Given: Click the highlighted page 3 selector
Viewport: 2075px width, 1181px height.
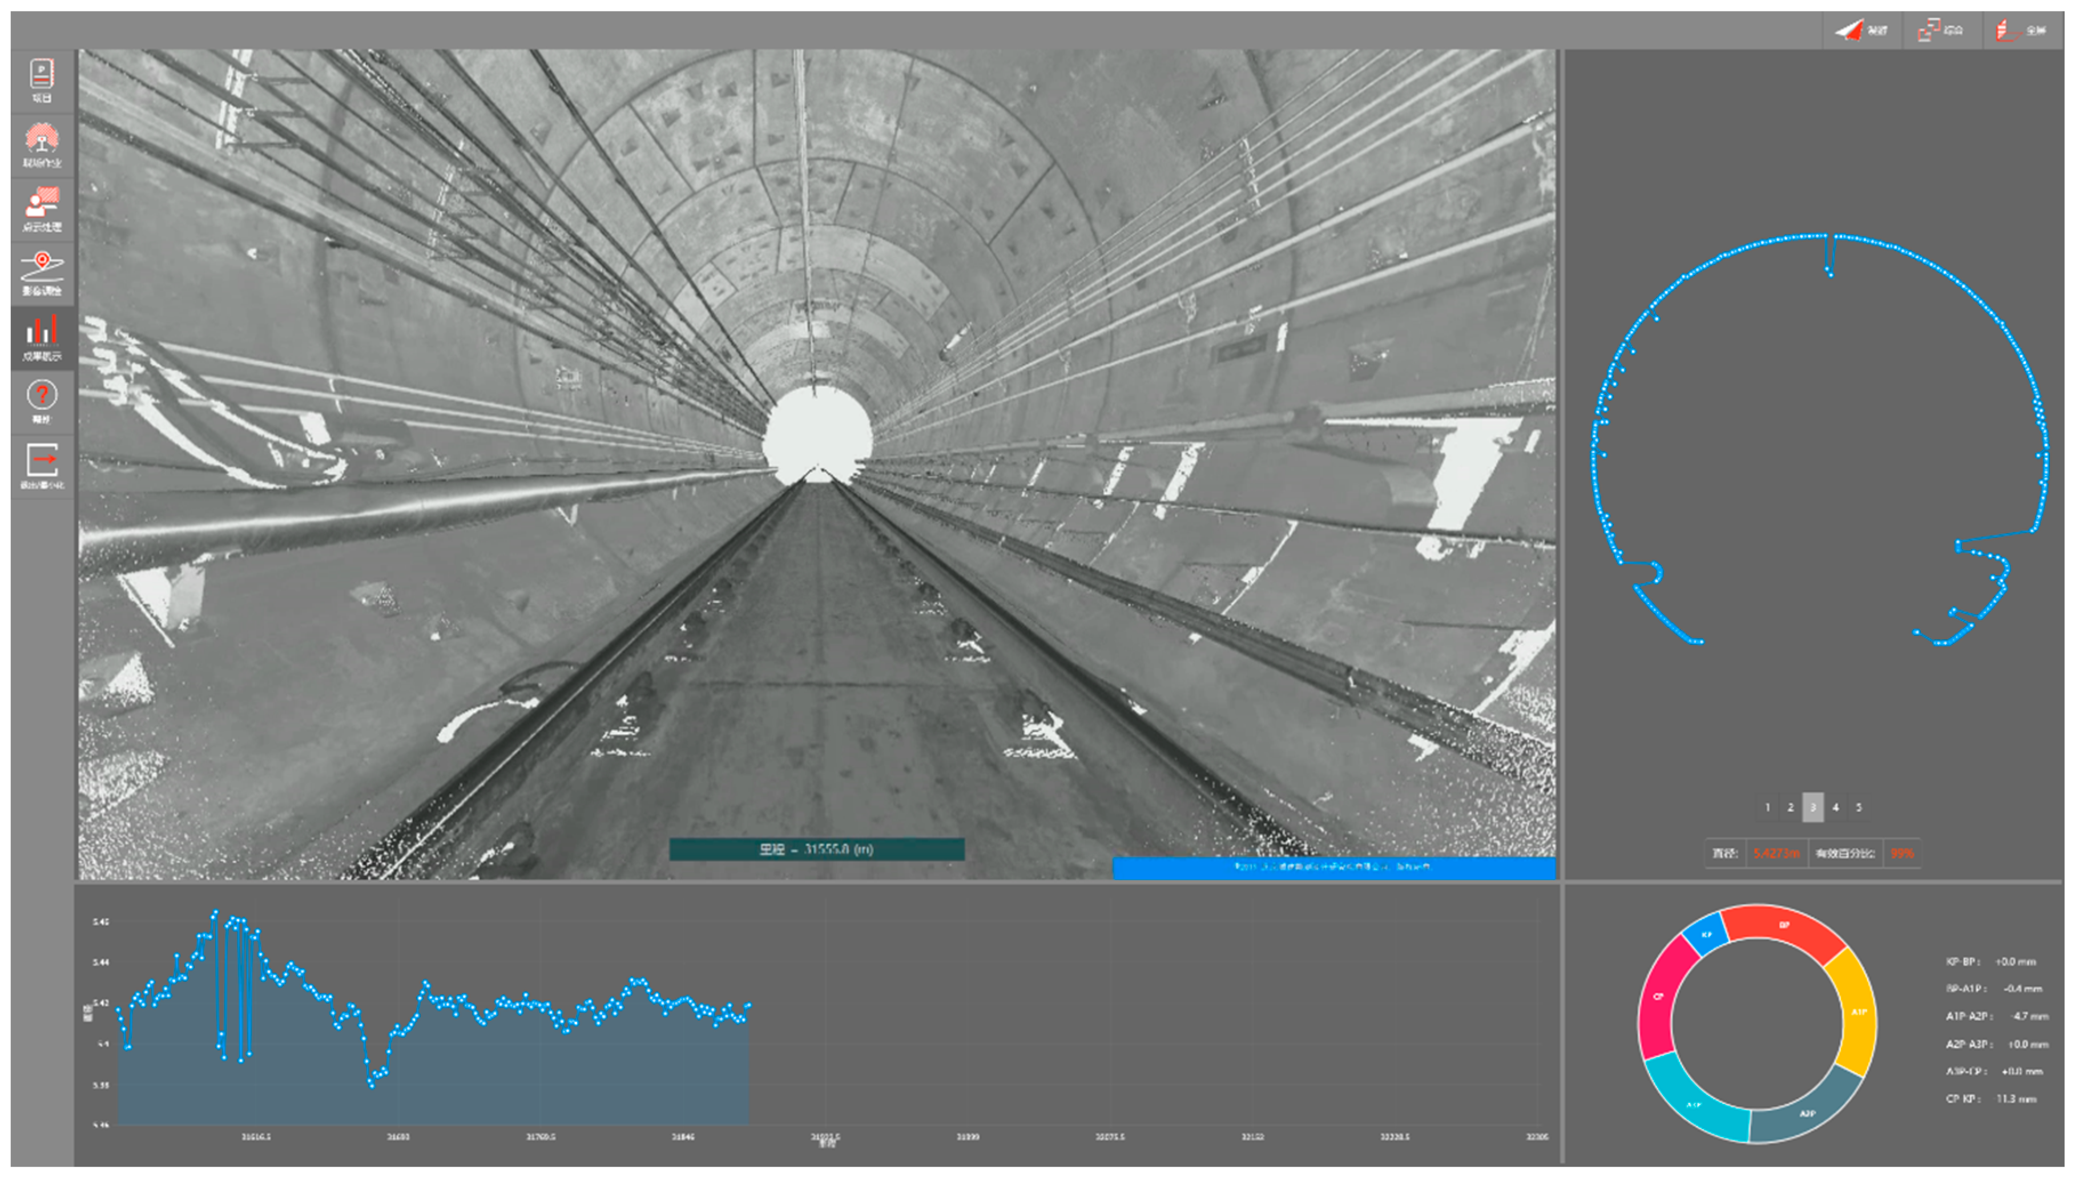Looking at the screenshot, I should click(x=1812, y=807).
